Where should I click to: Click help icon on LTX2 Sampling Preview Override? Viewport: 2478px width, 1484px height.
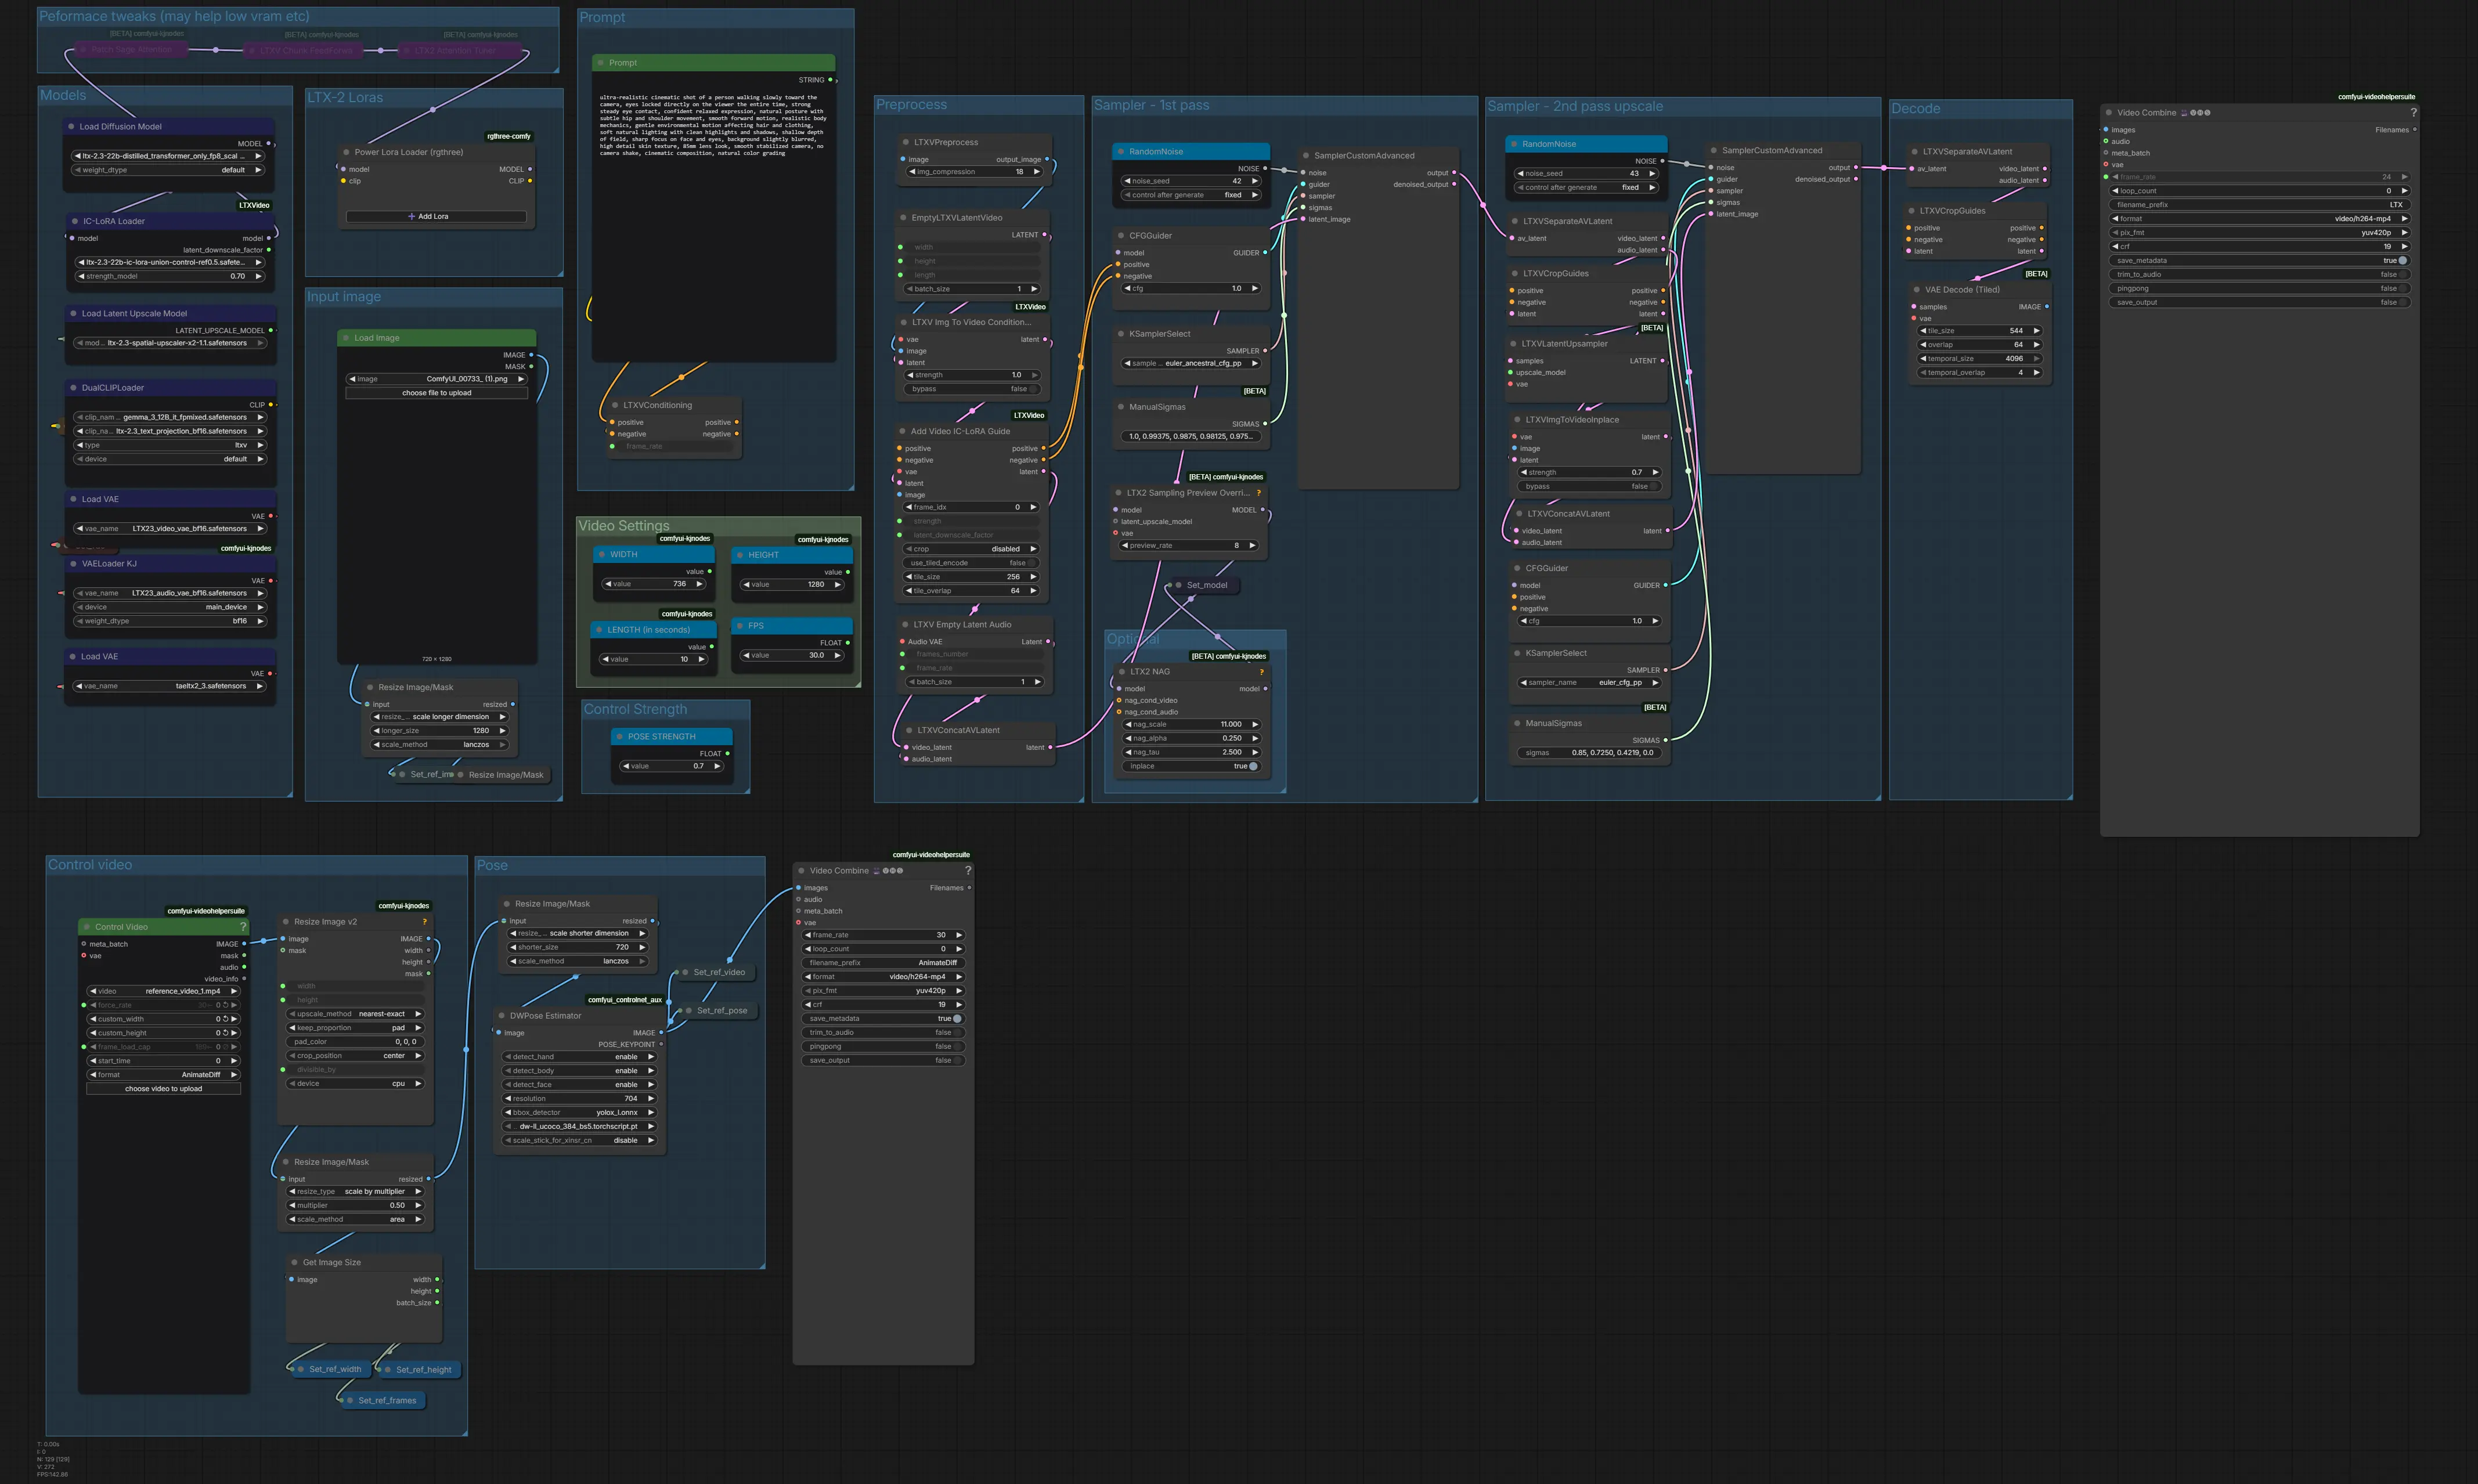tap(1258, 493)
